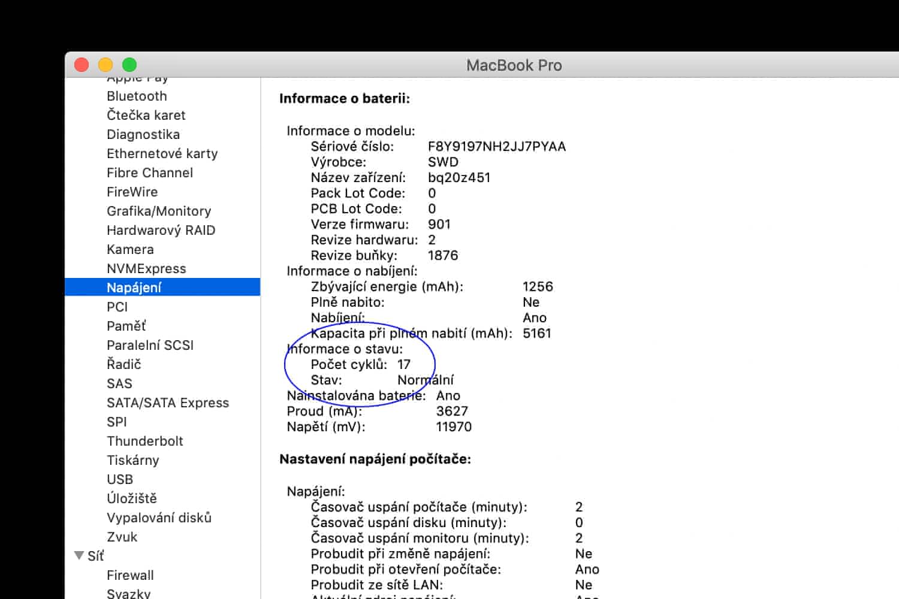
Task: Select the Síť category label
Action: tap(95, 556)
